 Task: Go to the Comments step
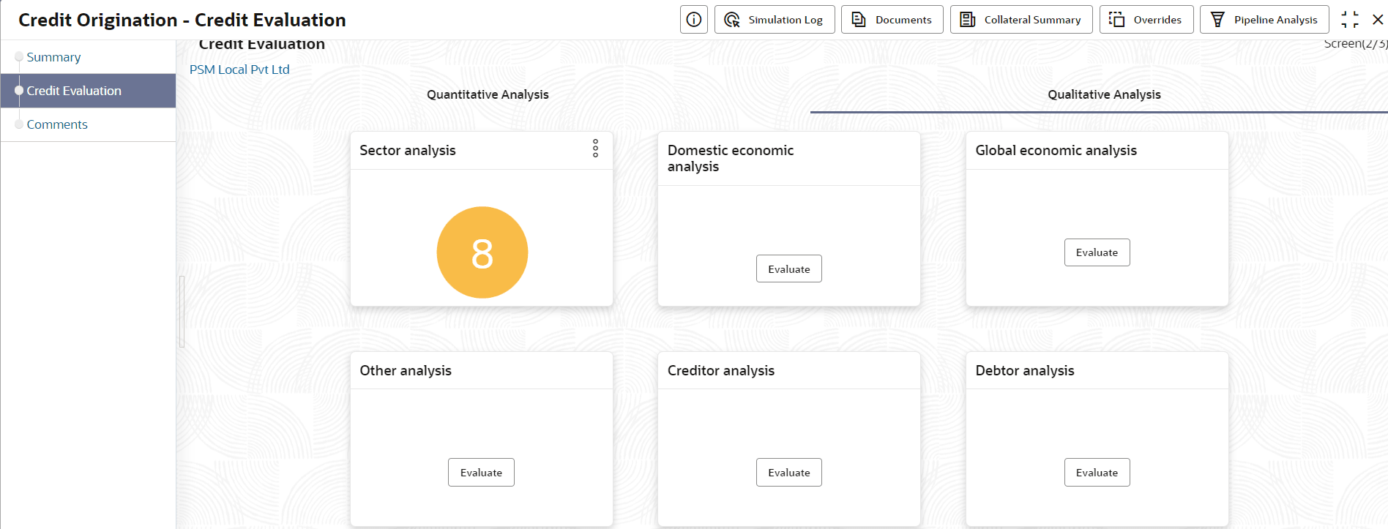pos(57,124)
